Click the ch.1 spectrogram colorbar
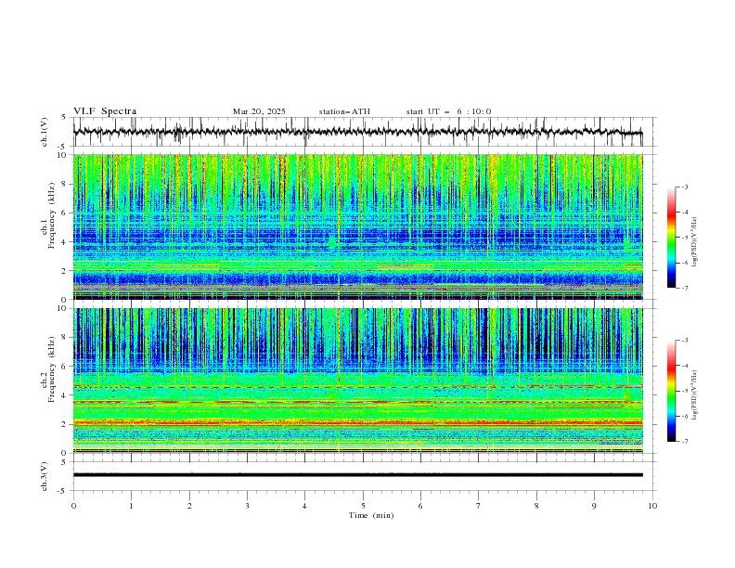 tap(671, 238)
